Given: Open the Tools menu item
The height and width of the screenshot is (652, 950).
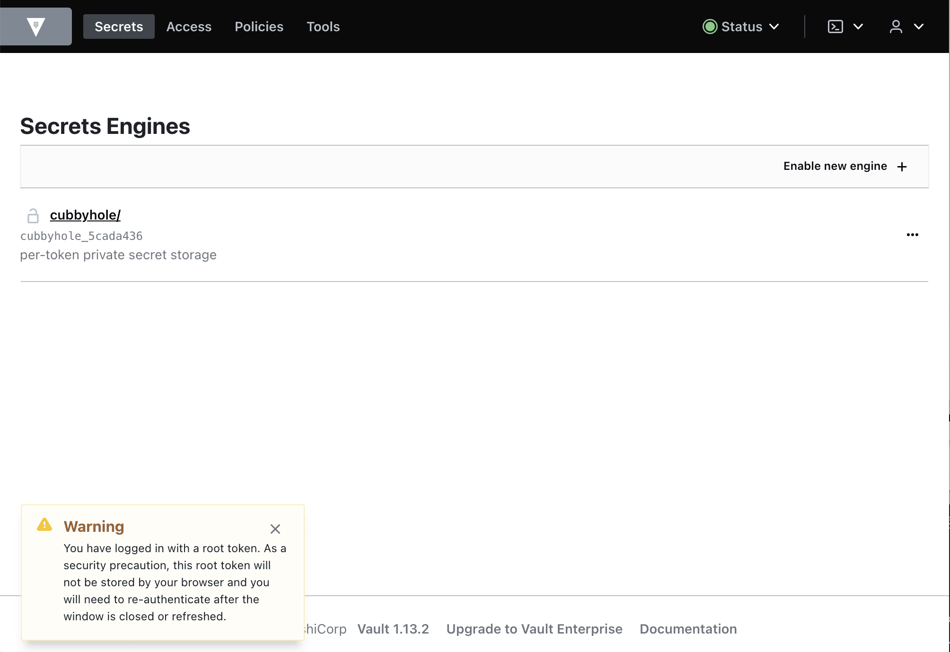Looking at the screenshot, I should (x=323, y=26).
